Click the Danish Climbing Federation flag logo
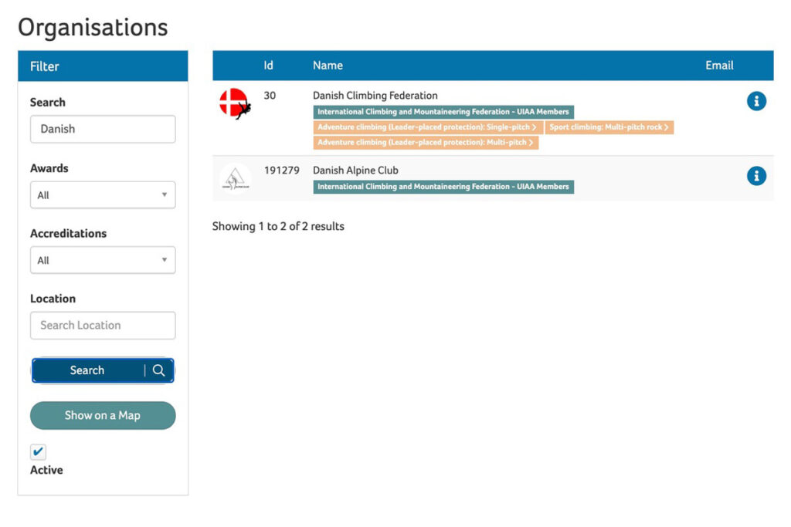The width and height of the screenshot is (791, 527). pyautogui.click(x=235, y=103)
